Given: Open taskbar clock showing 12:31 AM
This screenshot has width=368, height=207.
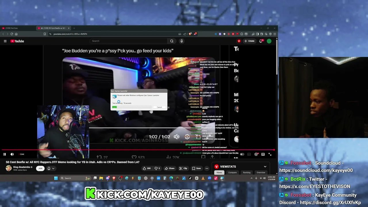Looking at the screenshot, I should coord(271,178).
